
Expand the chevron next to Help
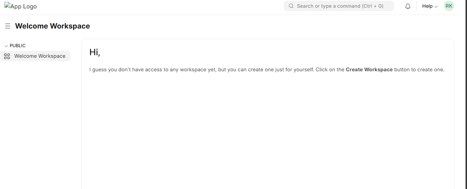pyautogui.click(x=436, y=7)
